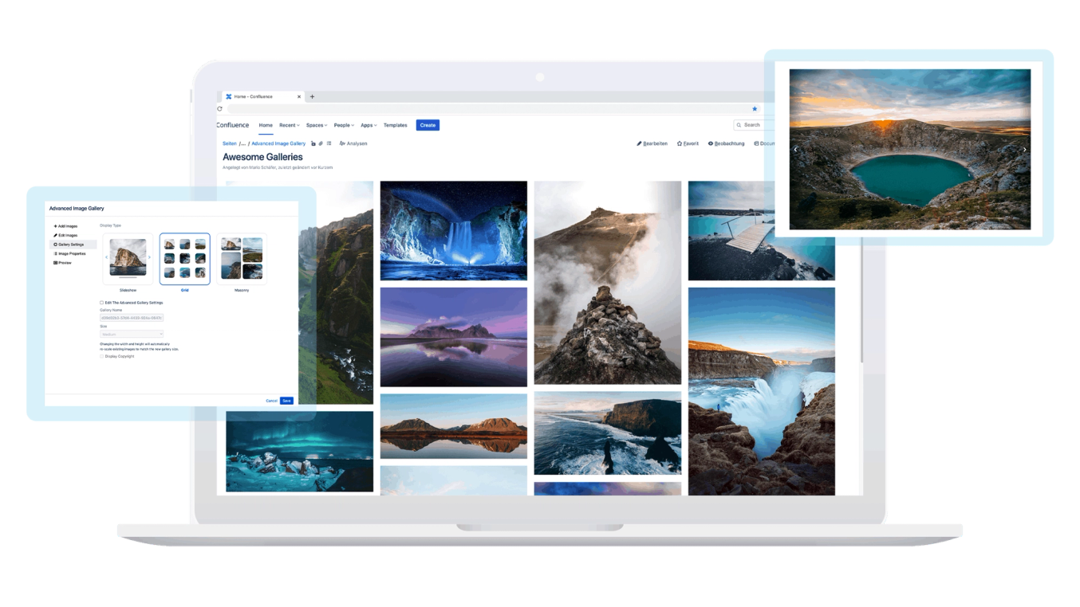This screenshot has height=607, width=1080.
Task: Click Cancel in Advanced Image Gallery dialog
Action: click(271, 401)
